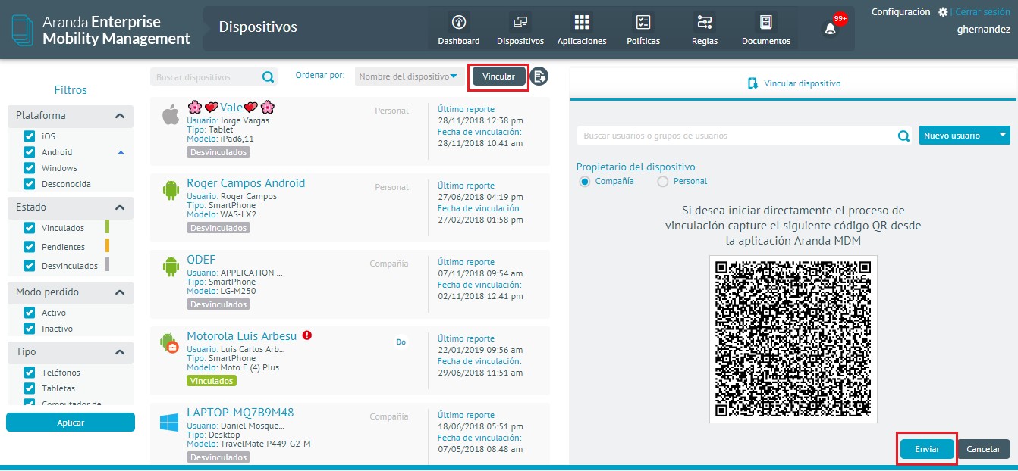
Task: Toggle the Desvinculados status checkbox
Action: tap(30, 266)
